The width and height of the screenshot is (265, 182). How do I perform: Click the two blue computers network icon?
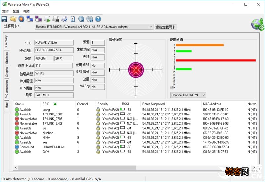(30, 19)
